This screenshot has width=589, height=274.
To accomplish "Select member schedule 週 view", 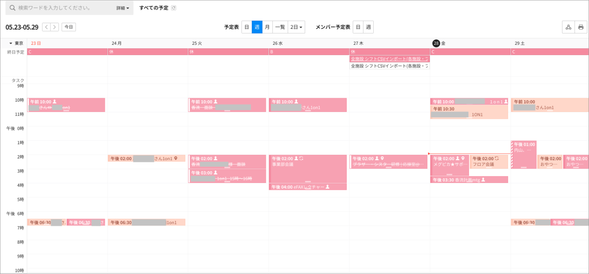I will point(368,27).
